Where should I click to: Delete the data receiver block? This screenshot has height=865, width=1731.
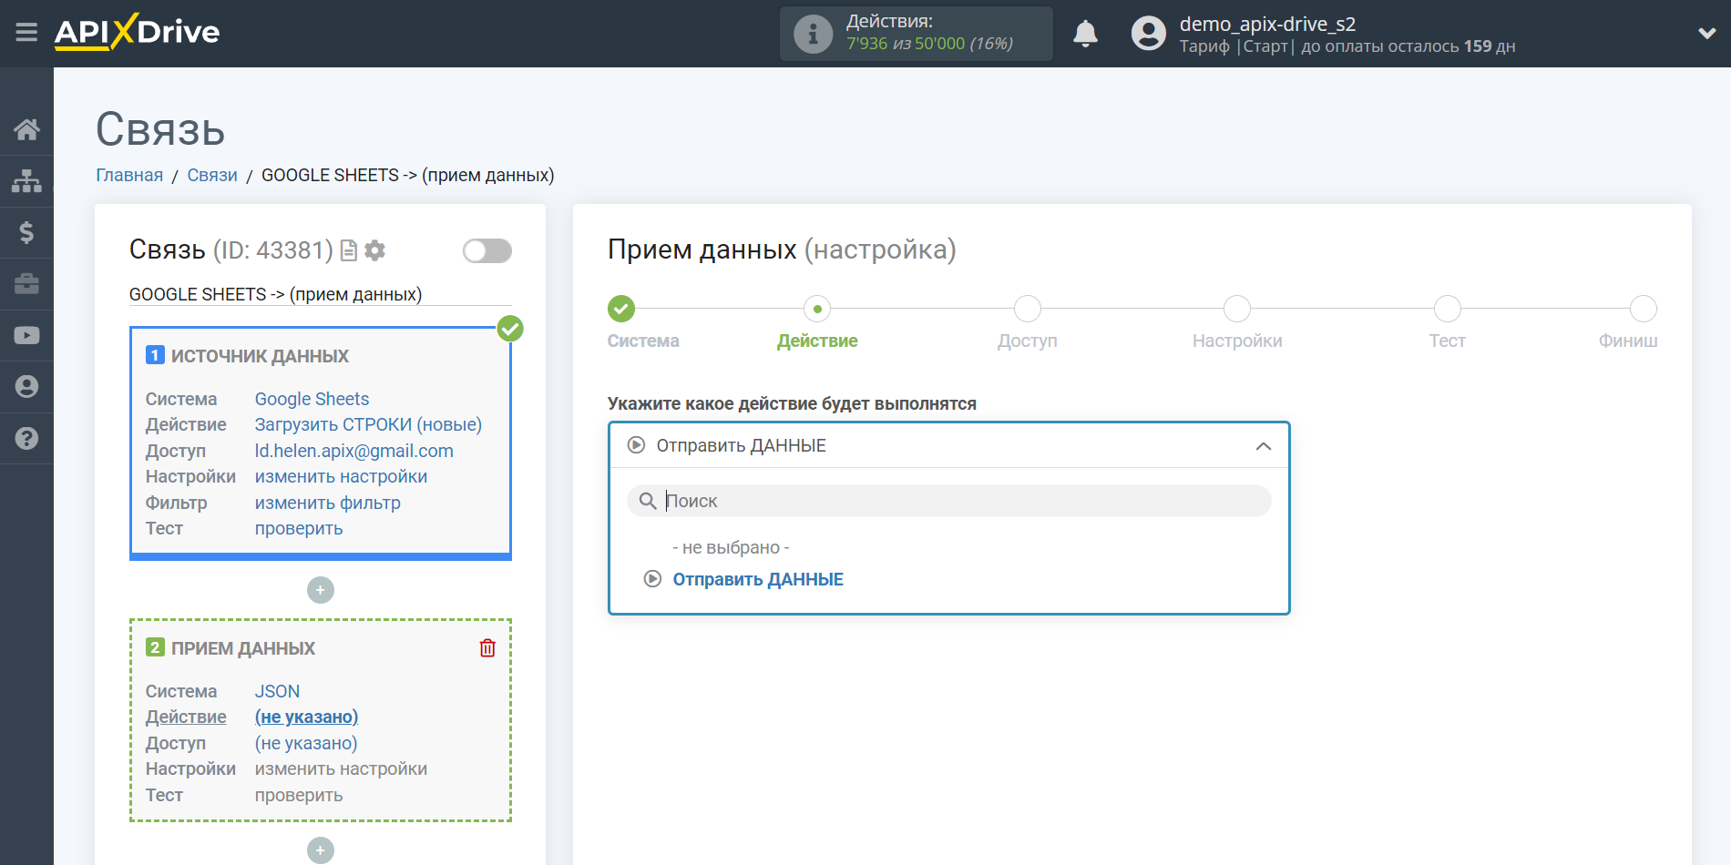487,648
